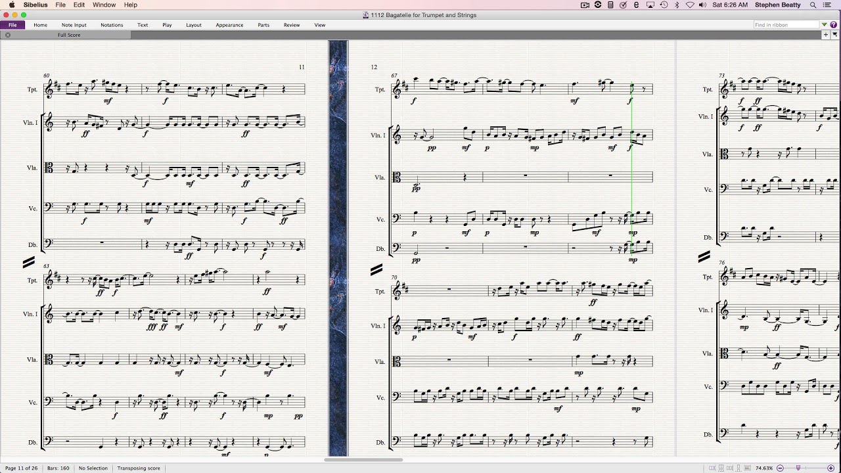Click the Stephen Beatty user menu

coord(779,5)
